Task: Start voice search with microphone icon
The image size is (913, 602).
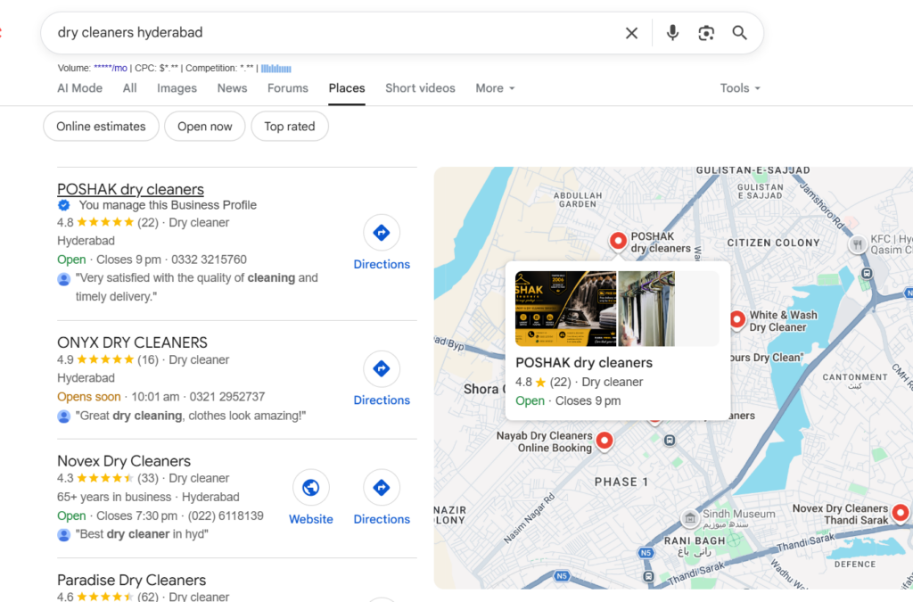Action: click(x=672, y=33)
